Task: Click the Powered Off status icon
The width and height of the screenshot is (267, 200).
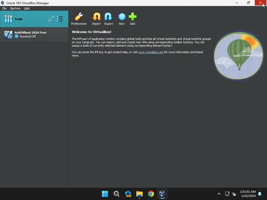Action: coord(16,36)
